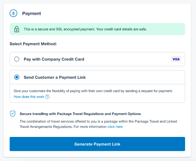Click the VISA card logo
Screen dimensions: 196x161
176,59
